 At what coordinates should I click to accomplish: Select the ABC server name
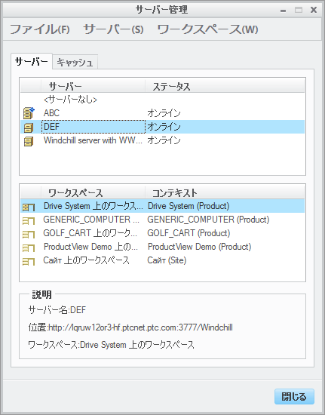(51, 113)
